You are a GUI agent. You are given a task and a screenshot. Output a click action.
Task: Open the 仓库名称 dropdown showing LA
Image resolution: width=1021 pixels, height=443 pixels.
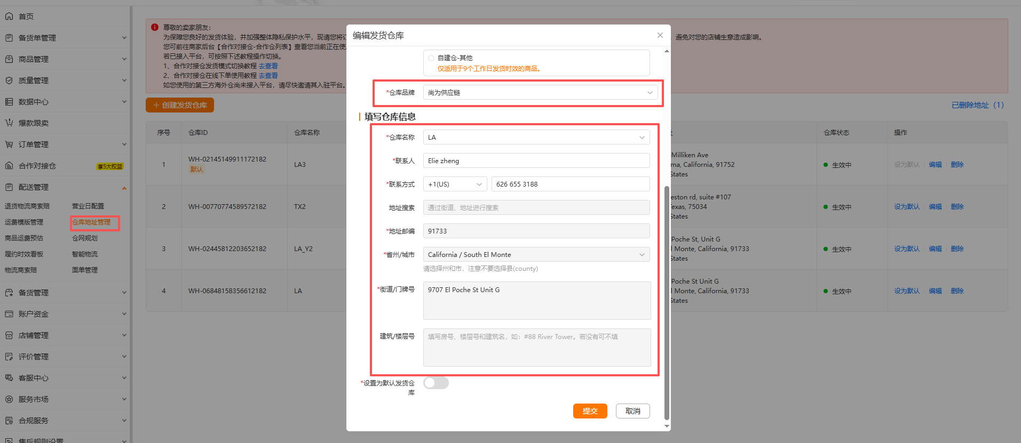click(x=536, y=138)
